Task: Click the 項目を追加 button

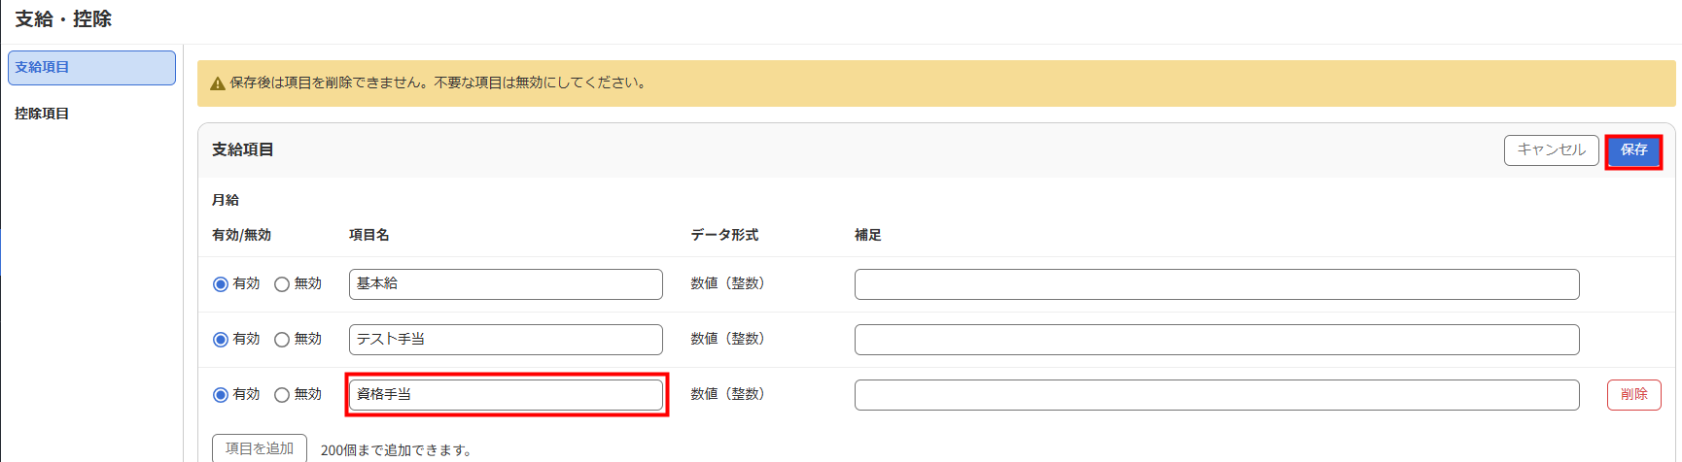Action: [260, 448]
